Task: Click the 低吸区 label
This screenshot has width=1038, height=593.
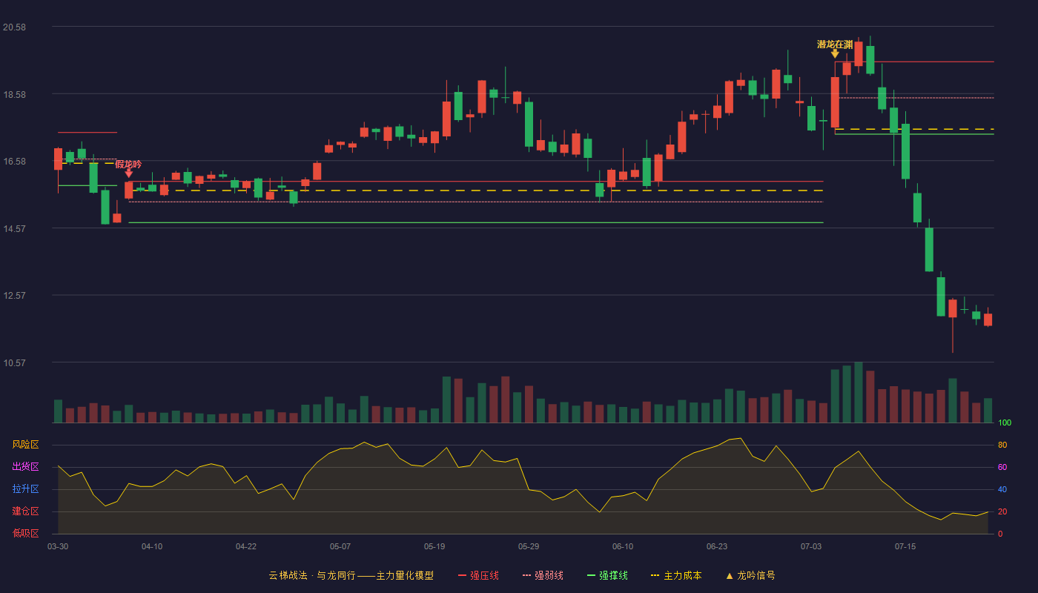Action: point(25,533)
